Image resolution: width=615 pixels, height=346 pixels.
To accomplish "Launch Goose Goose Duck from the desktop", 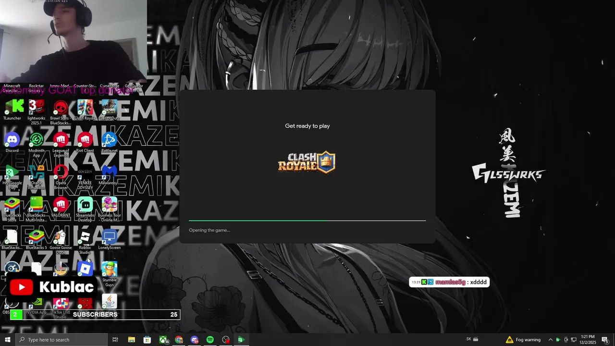I will pos(61,242).
